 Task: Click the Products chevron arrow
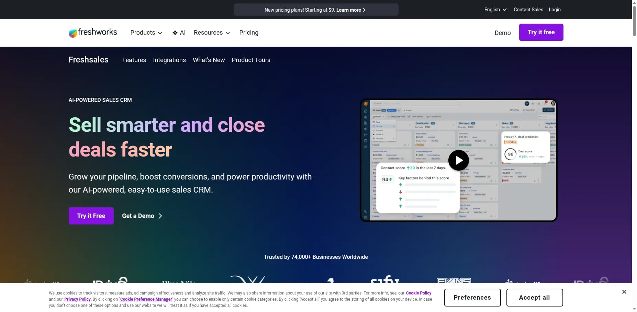pyautogui.click(x=160, y=33)
